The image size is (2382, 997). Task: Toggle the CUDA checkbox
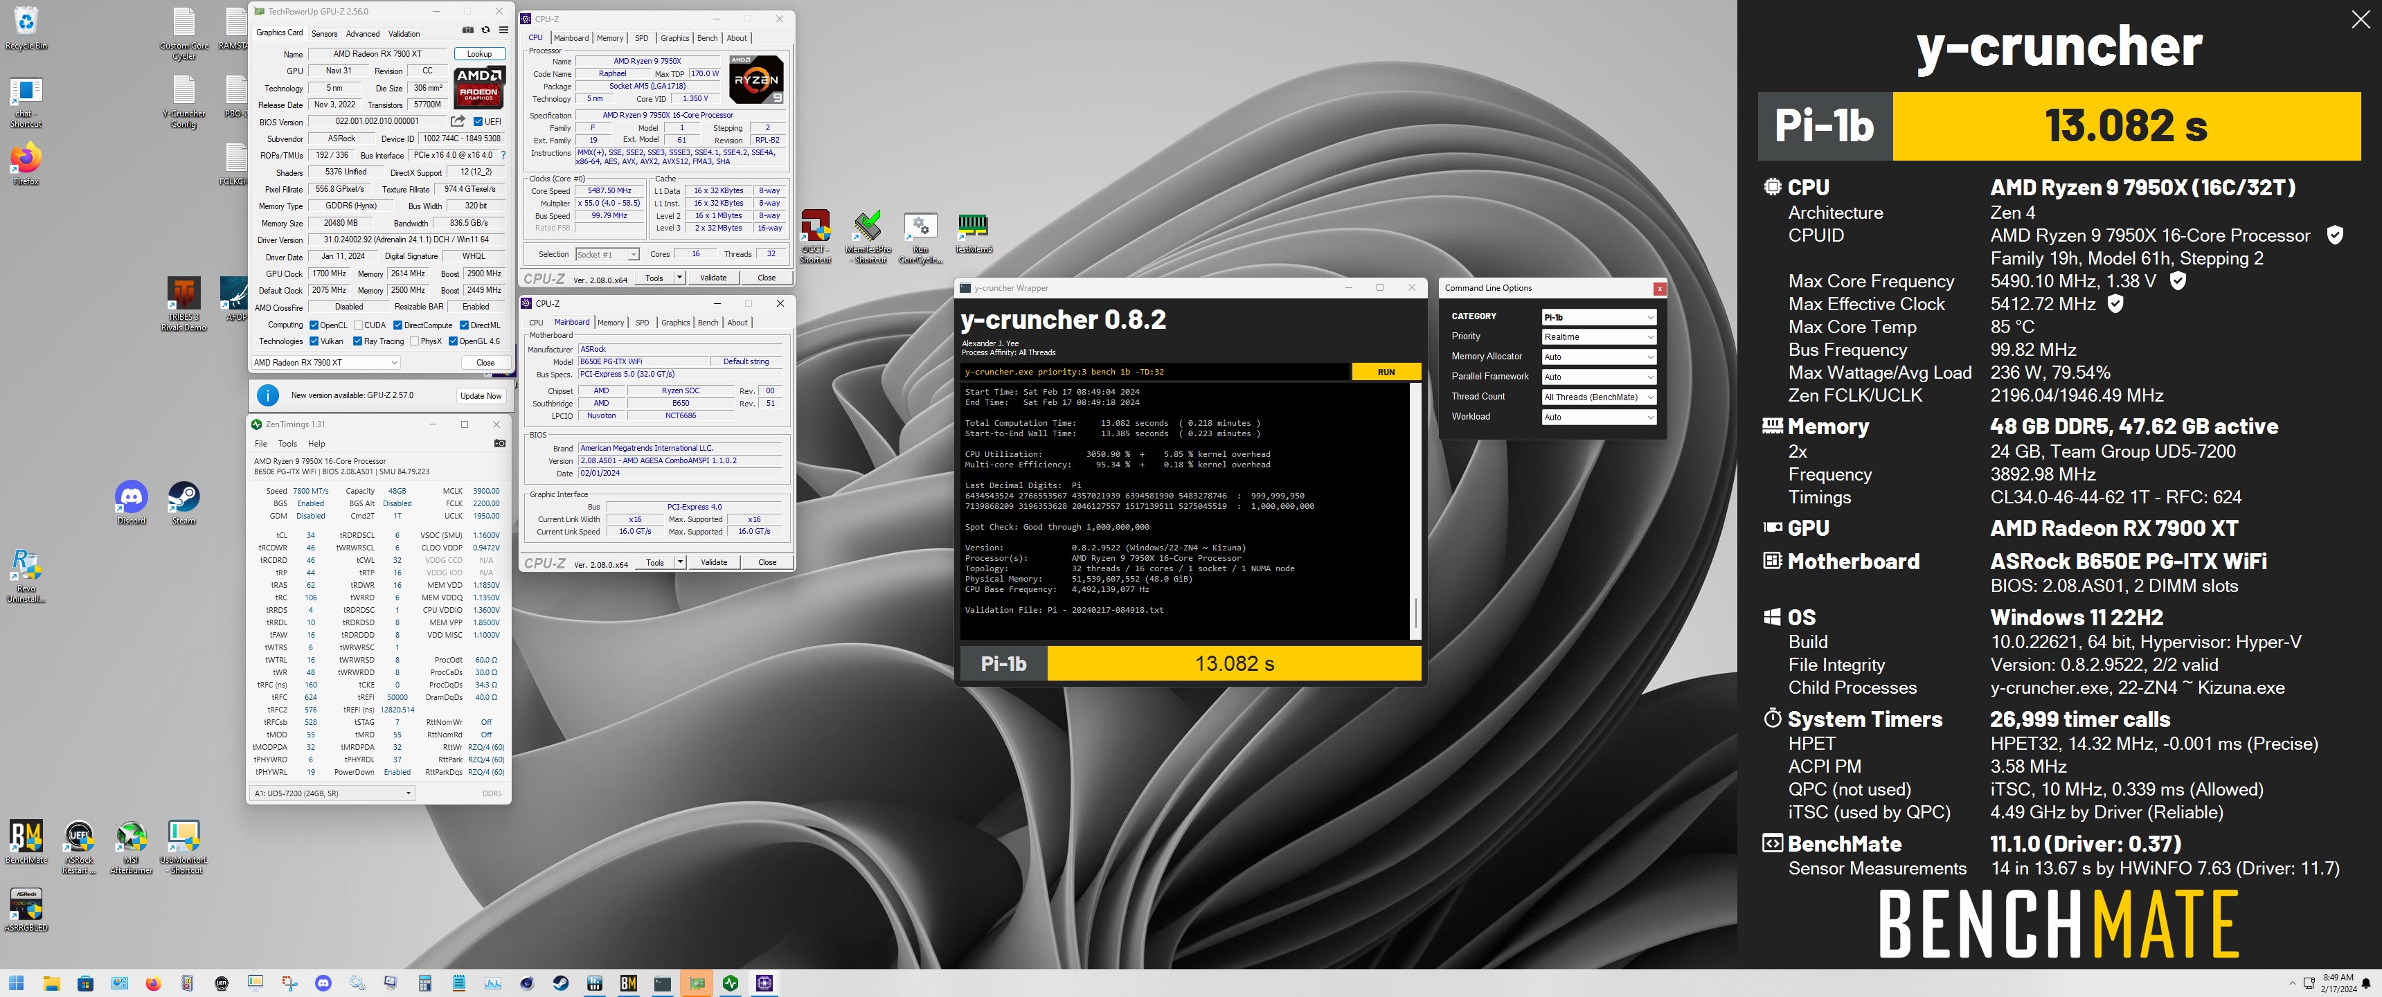358,325
